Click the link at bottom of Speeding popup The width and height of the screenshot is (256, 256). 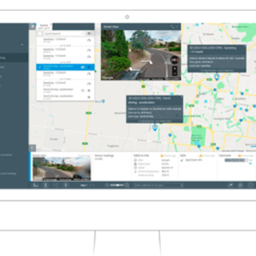pos(217,71)
